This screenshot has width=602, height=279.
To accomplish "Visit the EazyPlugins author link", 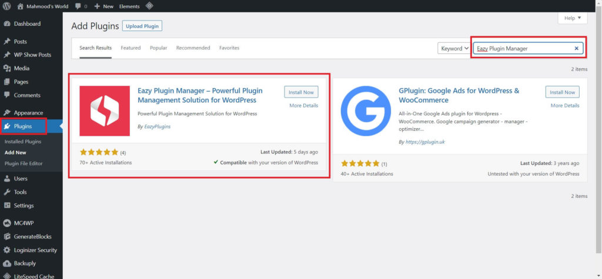I will [158, 127].
